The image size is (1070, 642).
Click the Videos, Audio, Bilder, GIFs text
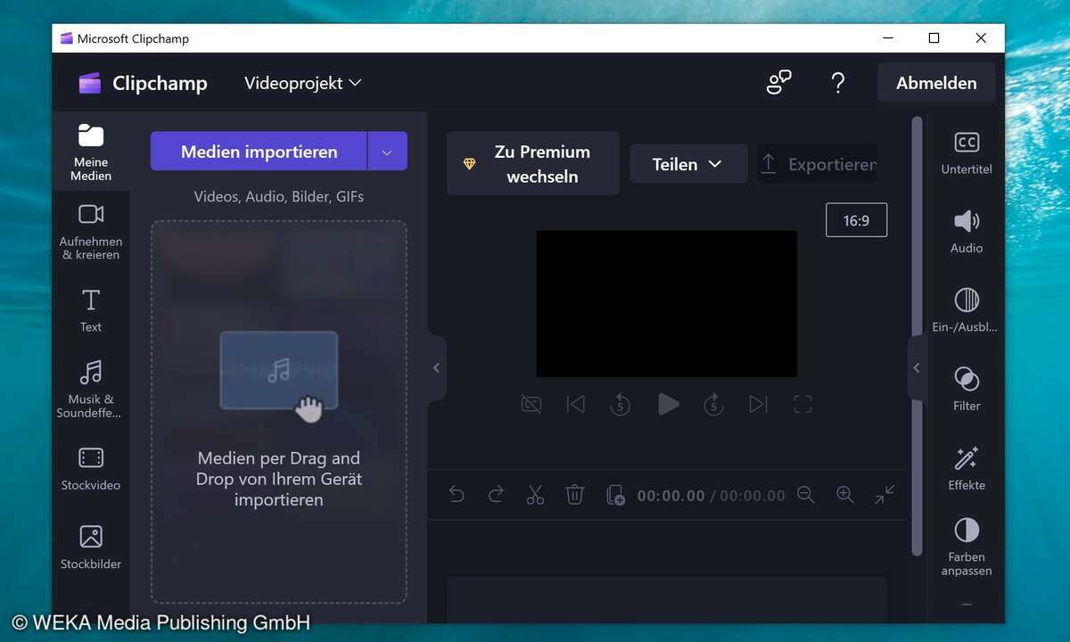pos(279,196)
